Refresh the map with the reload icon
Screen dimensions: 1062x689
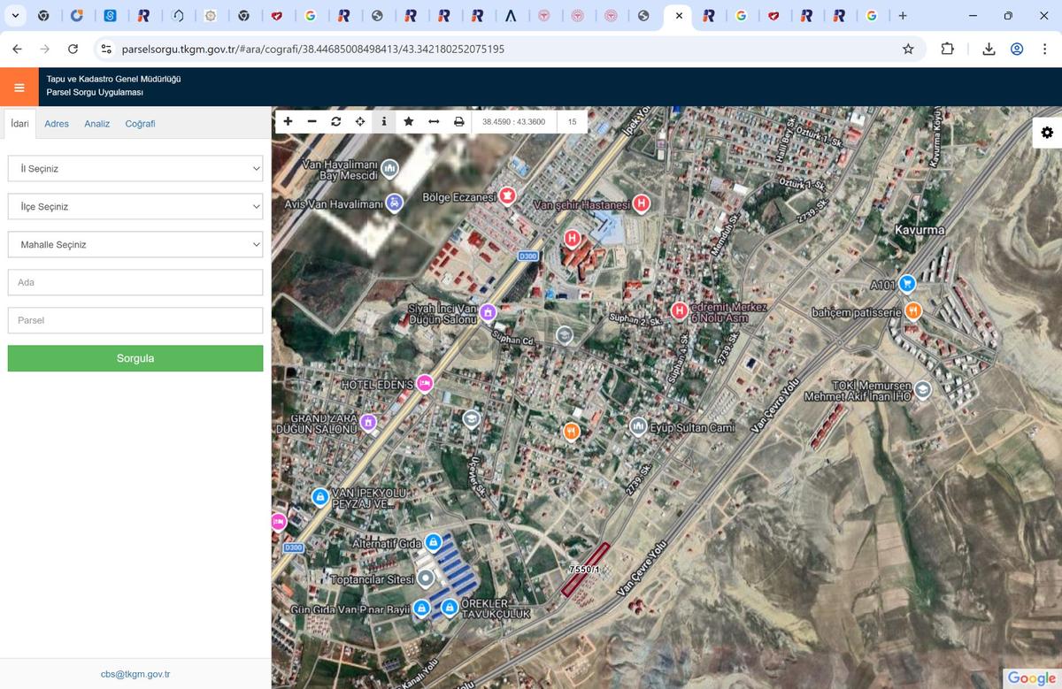(336, 121)
